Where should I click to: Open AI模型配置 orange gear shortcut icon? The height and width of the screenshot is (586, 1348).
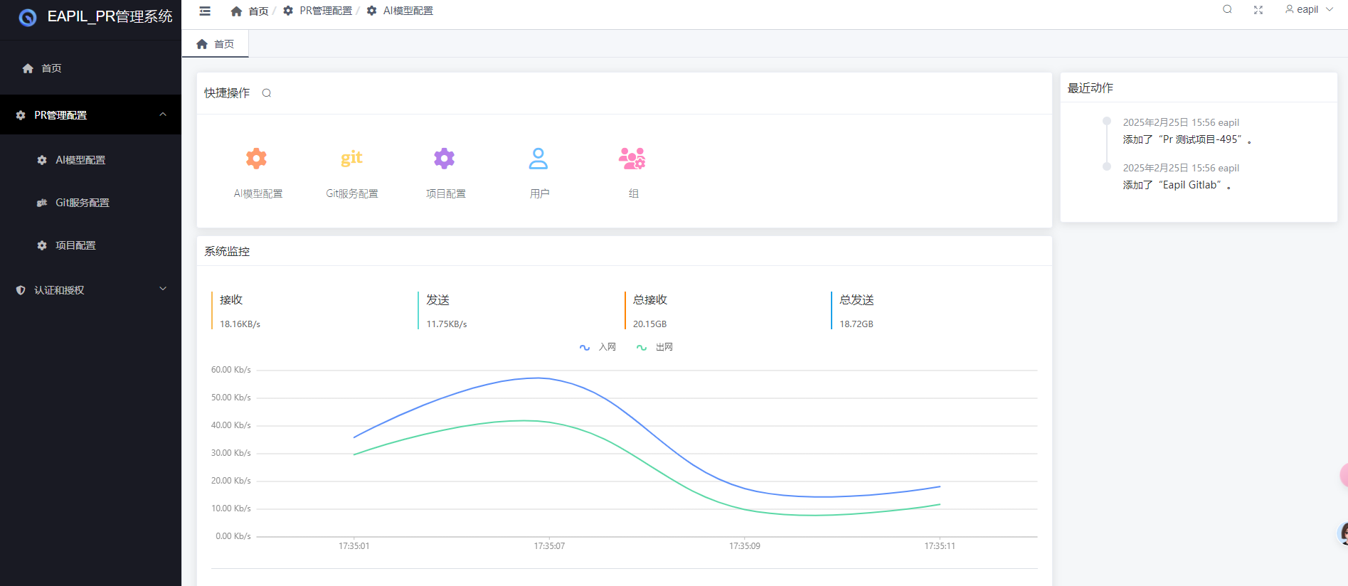257,159
